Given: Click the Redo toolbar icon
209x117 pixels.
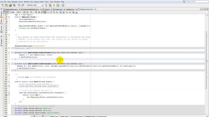Looking at the screenshot, I should pos(23,5).
